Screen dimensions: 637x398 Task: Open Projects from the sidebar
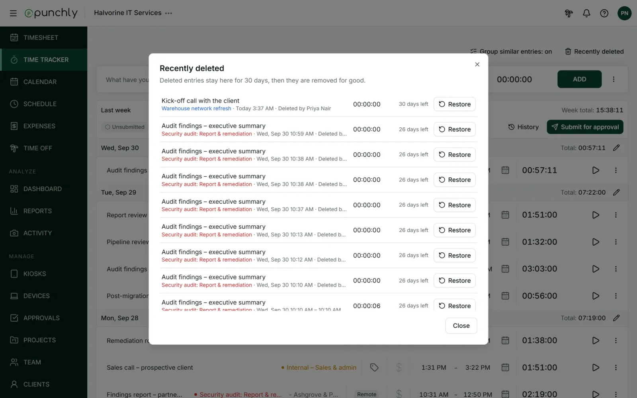pos(44,340)
